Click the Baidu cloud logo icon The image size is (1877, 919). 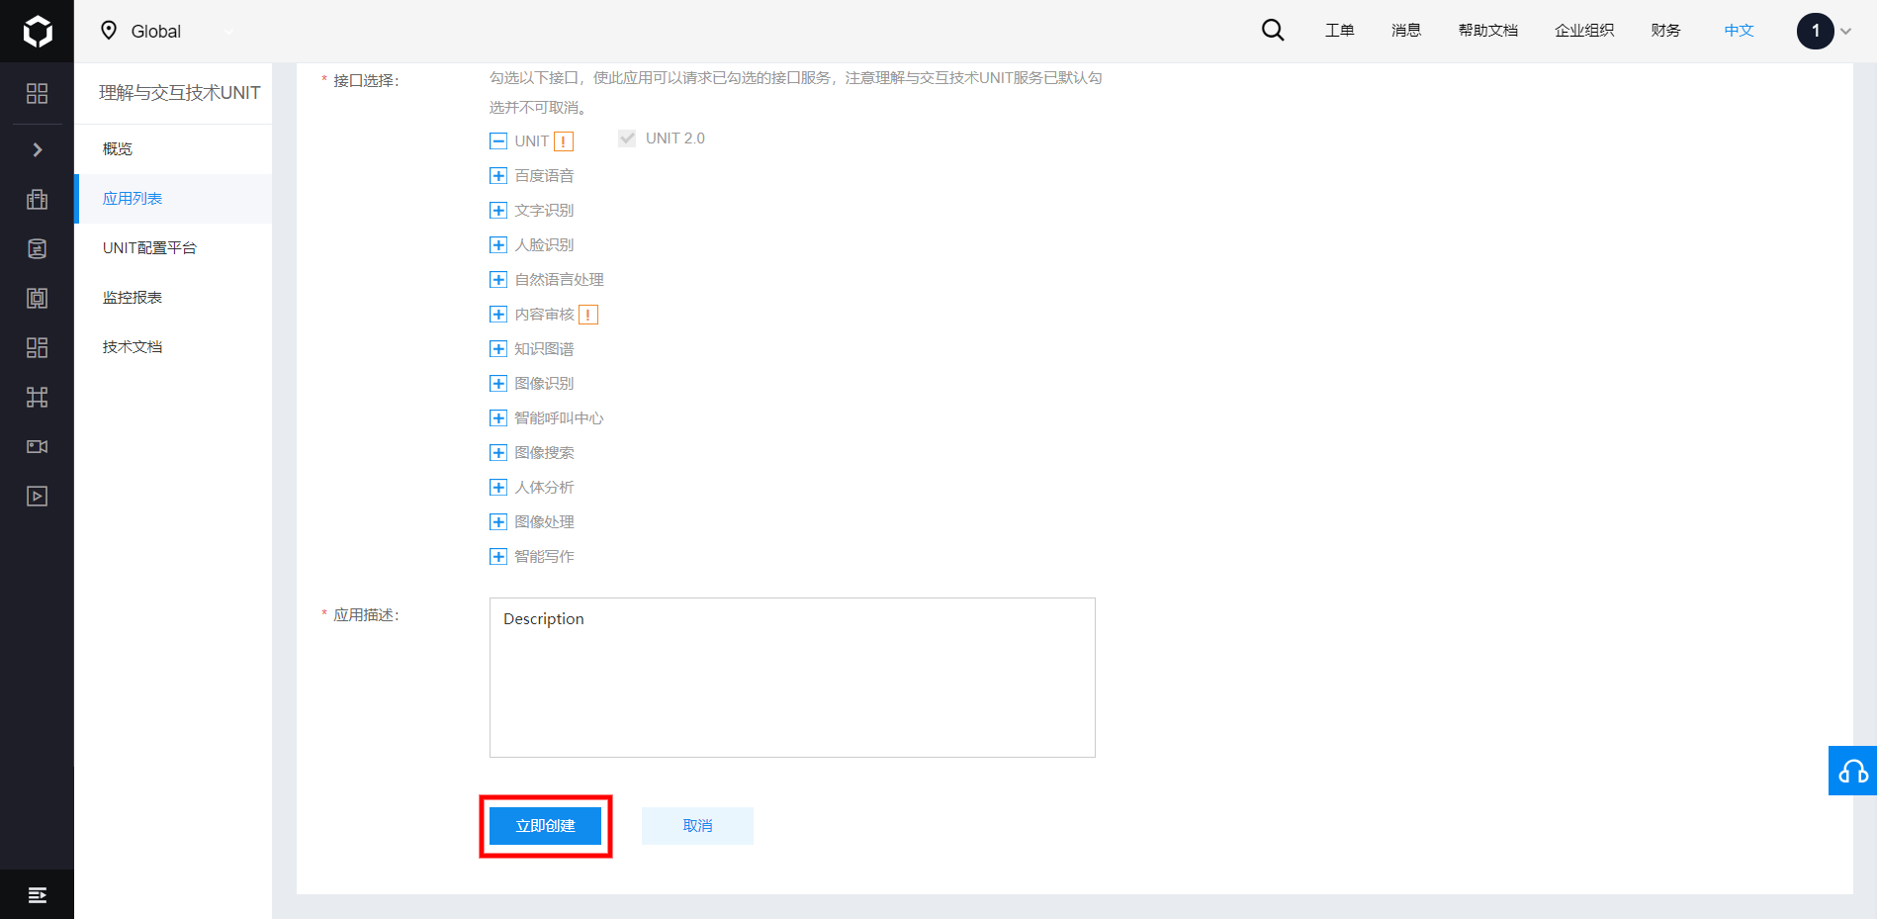pos(38,32)
